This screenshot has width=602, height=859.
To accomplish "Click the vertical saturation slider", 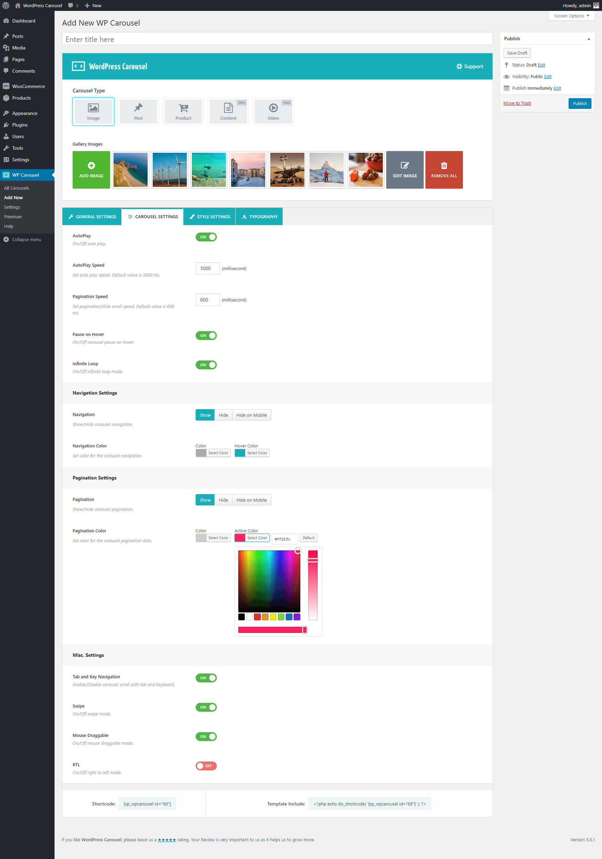I will (x=313, y=585).
